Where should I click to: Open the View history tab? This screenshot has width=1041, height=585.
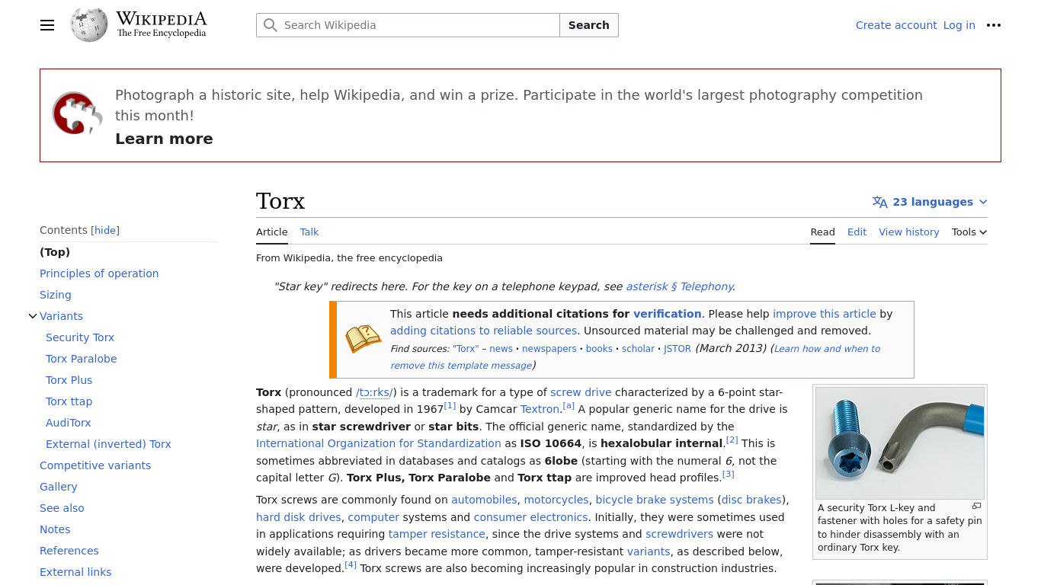(x=909, y=232)
